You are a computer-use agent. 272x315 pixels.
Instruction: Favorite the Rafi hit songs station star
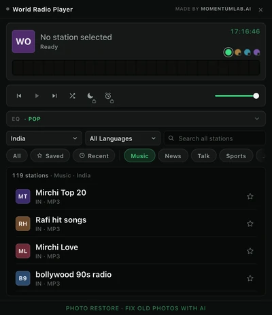pos(250,224)
